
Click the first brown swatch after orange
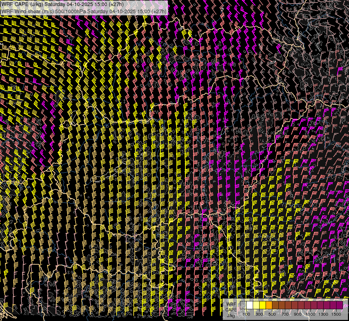[276, 305]
